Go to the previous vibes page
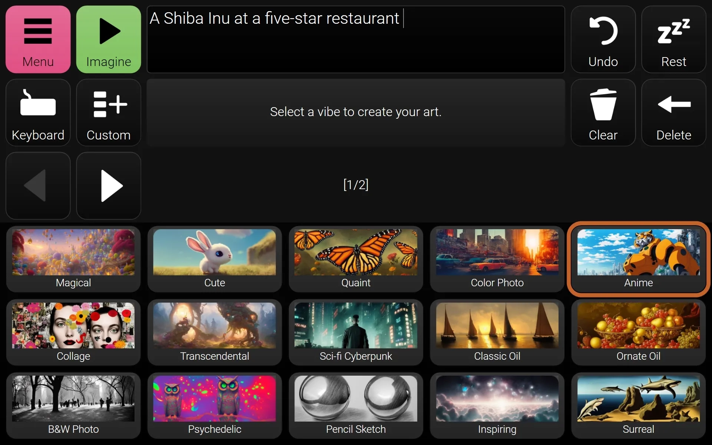 click(38, 186)
